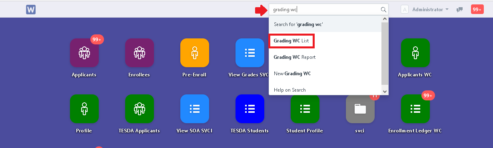Viewport: 493px width, 148px height.
Task: Open the svci folder icon
Action: [360, 109]
